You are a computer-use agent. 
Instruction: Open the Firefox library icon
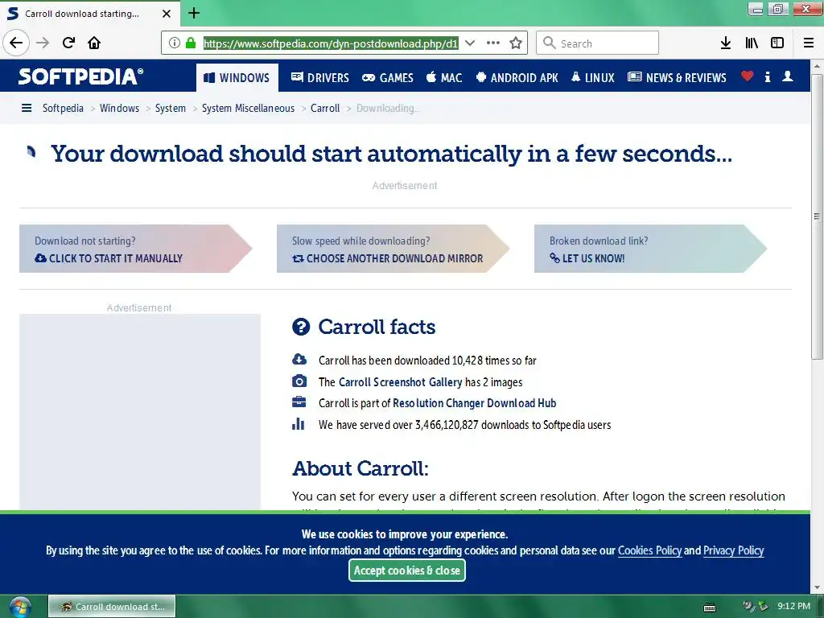click(752, 43)
